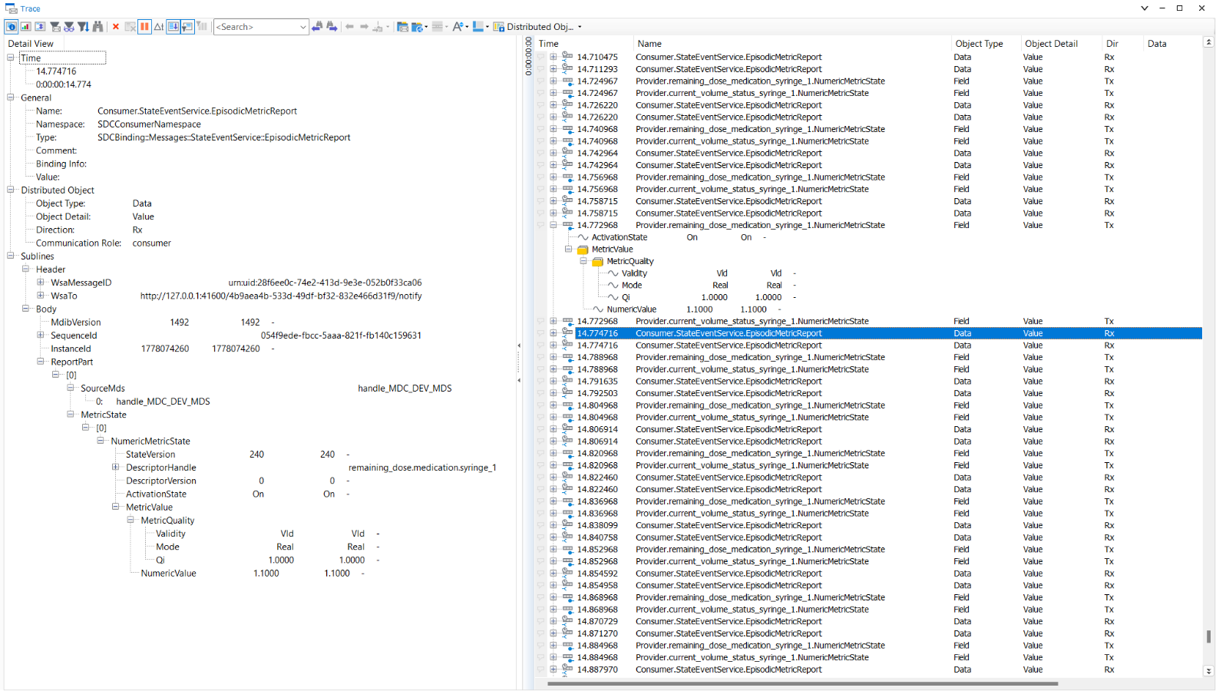Click the grayed column filter icon
1216x691 pixels.
pyautogui.click(x=202, y=27)
